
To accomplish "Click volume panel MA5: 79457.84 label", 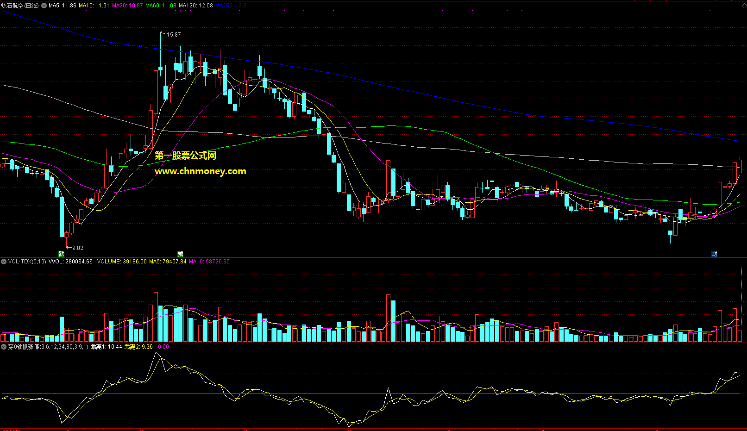I will (168, 262).
